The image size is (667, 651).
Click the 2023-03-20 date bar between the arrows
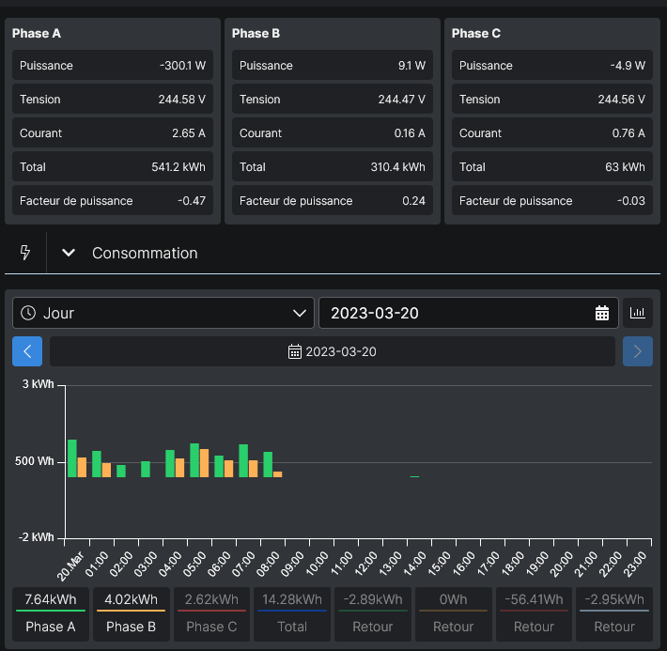click(x=333, y=351)
